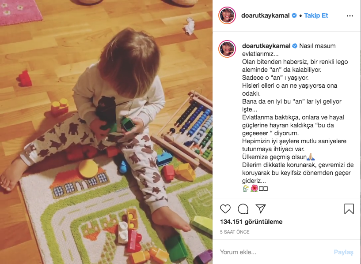The width and height of the screenshot is (361, 264).
Task: Follow the account with Takip Et
Action: tap(316, 15)
